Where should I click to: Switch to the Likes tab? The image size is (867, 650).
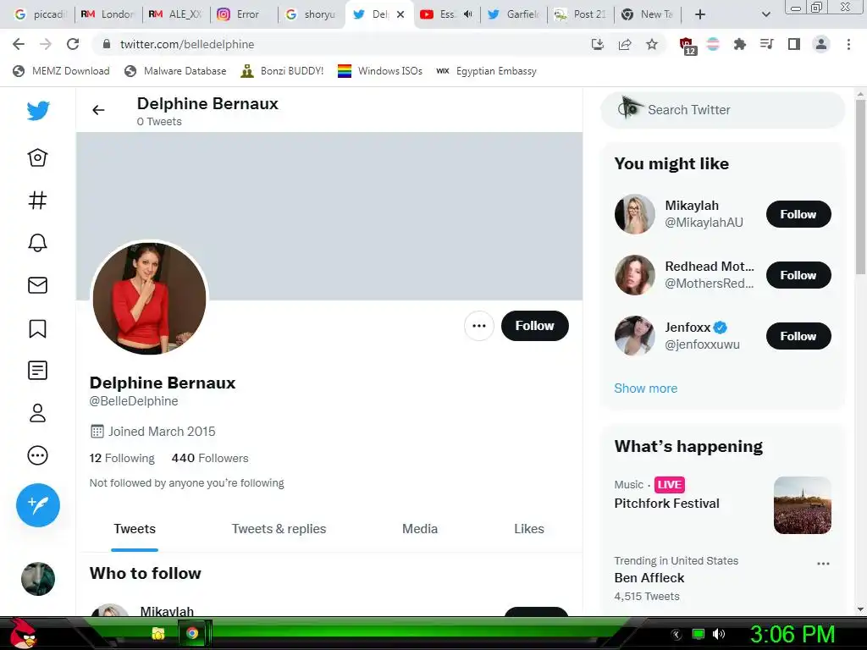pos(528,529)
